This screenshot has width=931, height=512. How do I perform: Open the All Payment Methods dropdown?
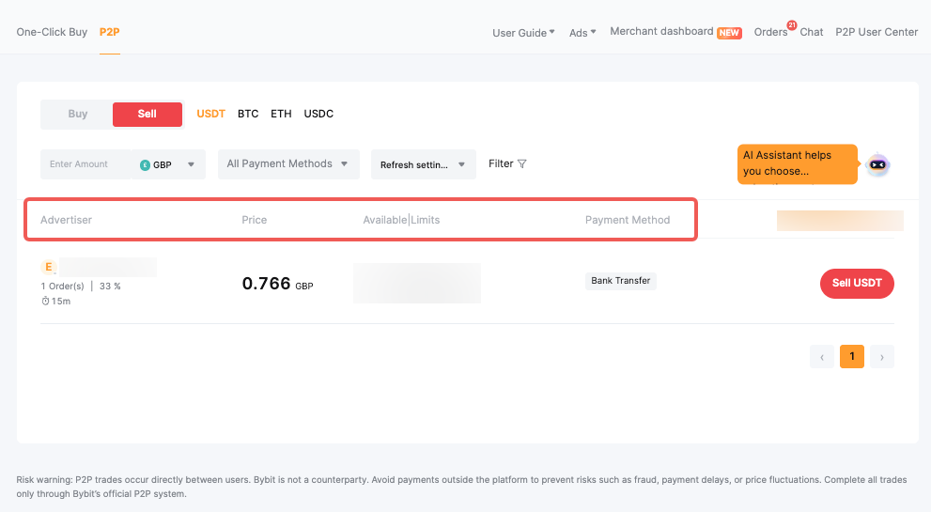(288, 163)
